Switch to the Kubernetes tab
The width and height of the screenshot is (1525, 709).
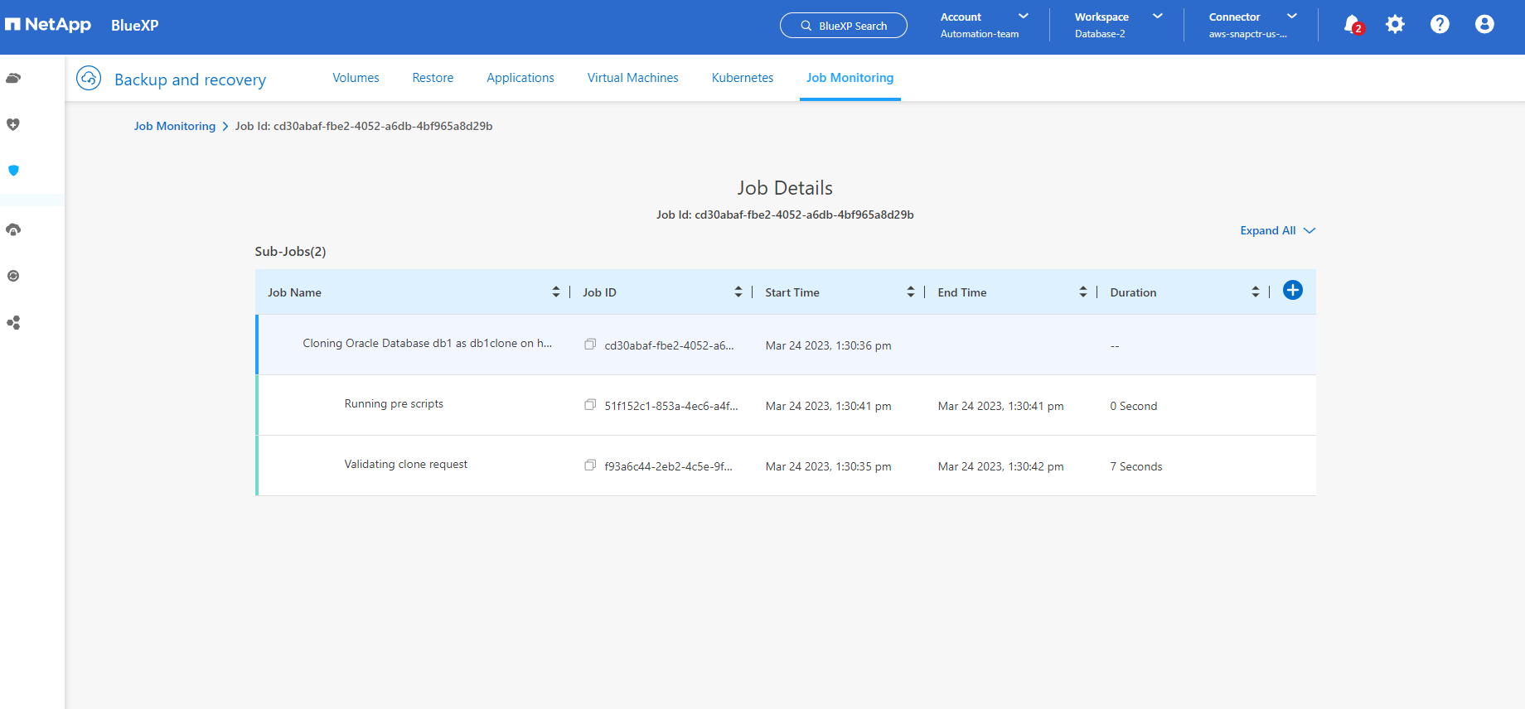742,78
